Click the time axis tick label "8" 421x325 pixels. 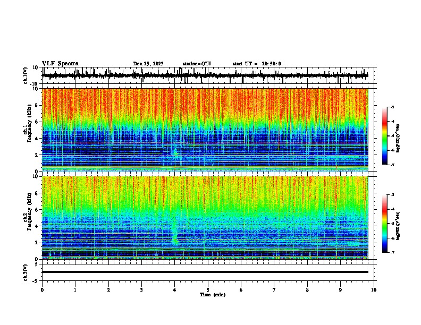tap(307, 290)
